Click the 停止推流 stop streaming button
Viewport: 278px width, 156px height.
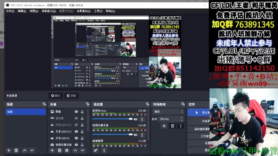[198, 112]
